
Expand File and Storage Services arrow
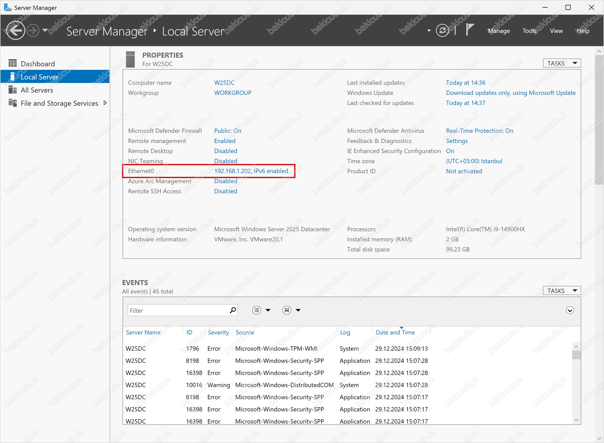[105, 103]
